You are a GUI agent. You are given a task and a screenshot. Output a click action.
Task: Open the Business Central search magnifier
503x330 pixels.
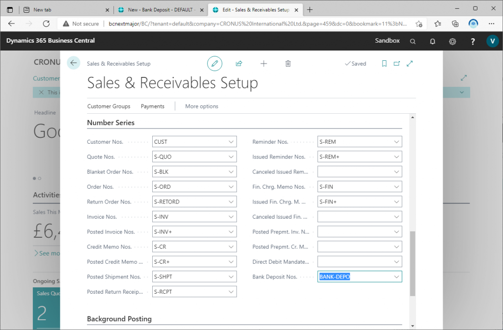coord(413,41)
